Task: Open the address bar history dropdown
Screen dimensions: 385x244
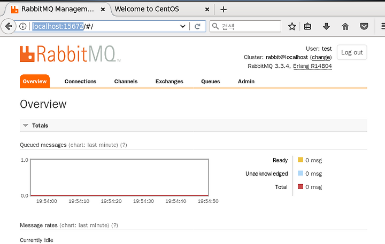Action: pos(182,26)
